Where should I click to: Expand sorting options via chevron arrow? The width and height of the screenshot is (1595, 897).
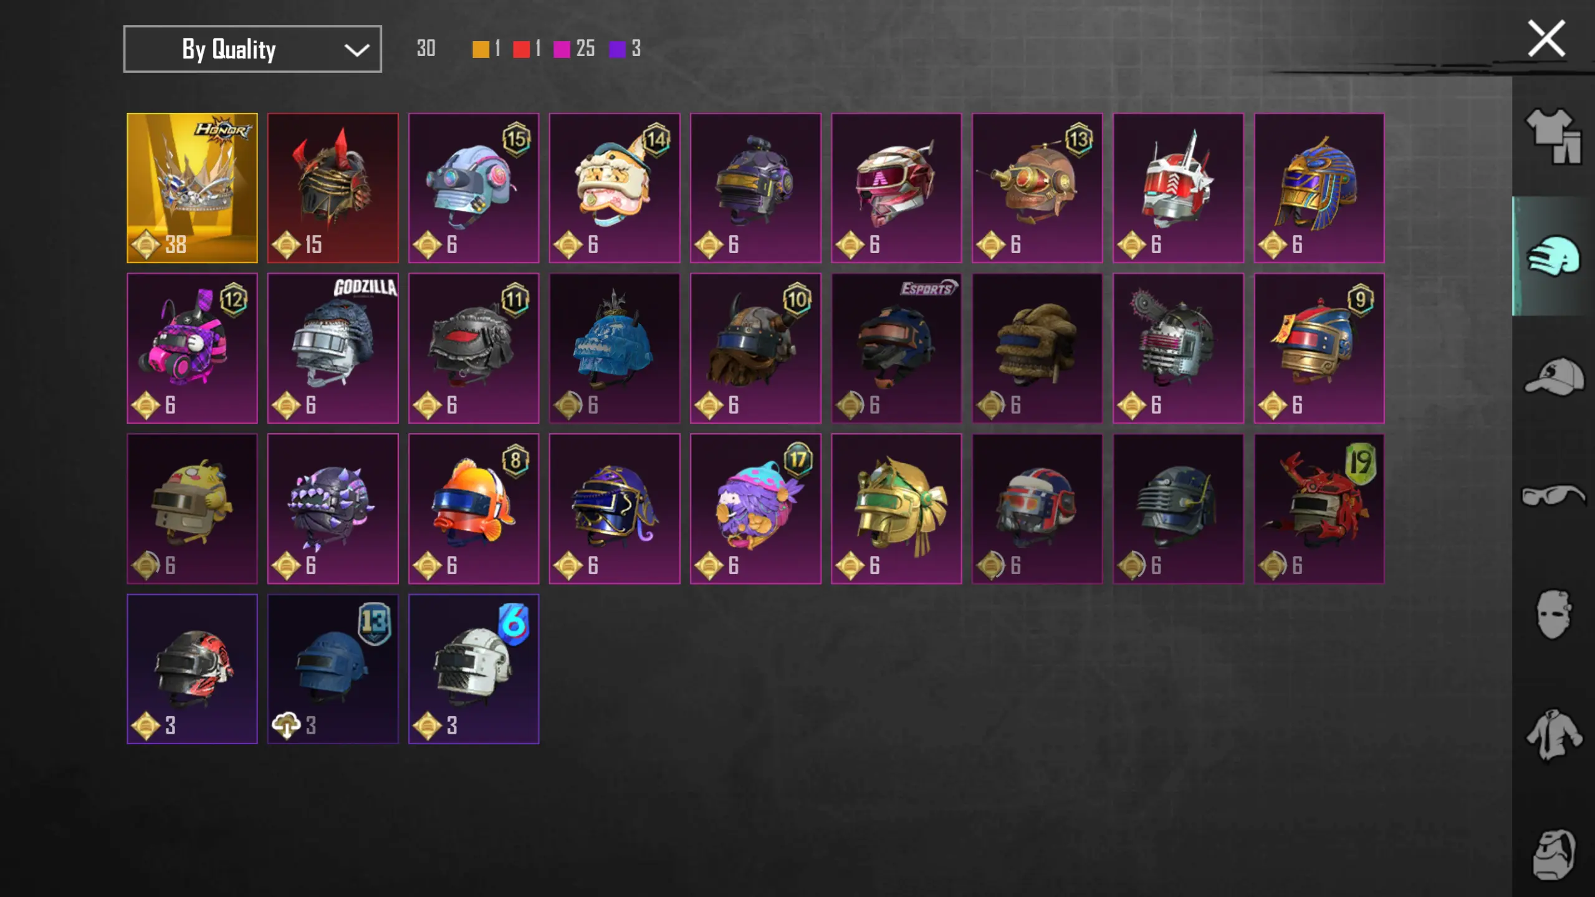pos(357,50)
